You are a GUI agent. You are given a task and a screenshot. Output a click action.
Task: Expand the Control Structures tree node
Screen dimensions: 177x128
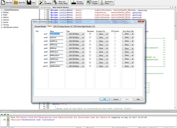coord(2,10)
